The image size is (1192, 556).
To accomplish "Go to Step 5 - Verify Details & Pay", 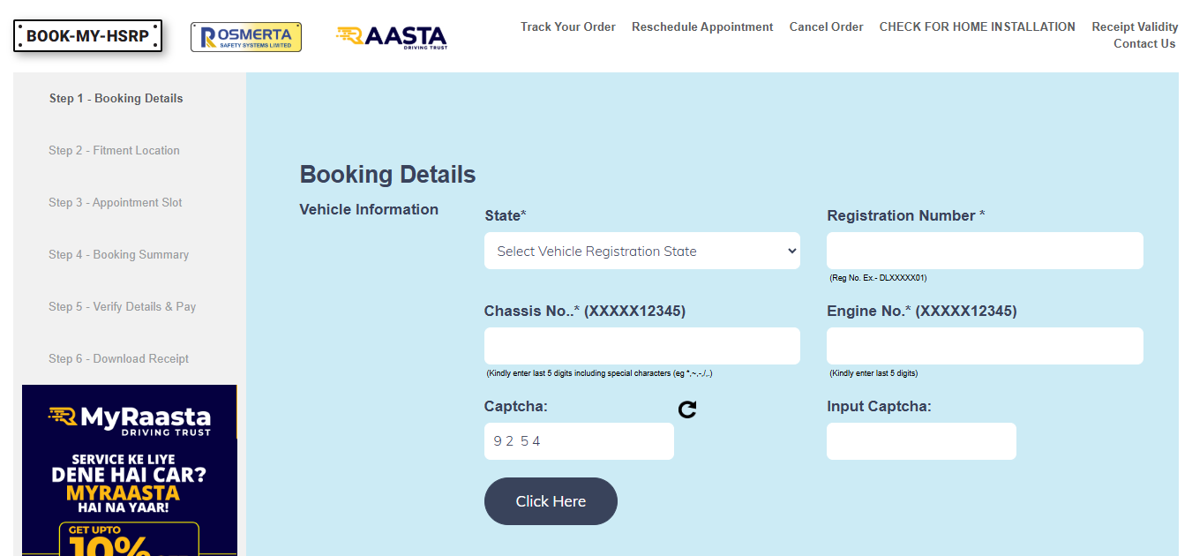I will 122,306.
